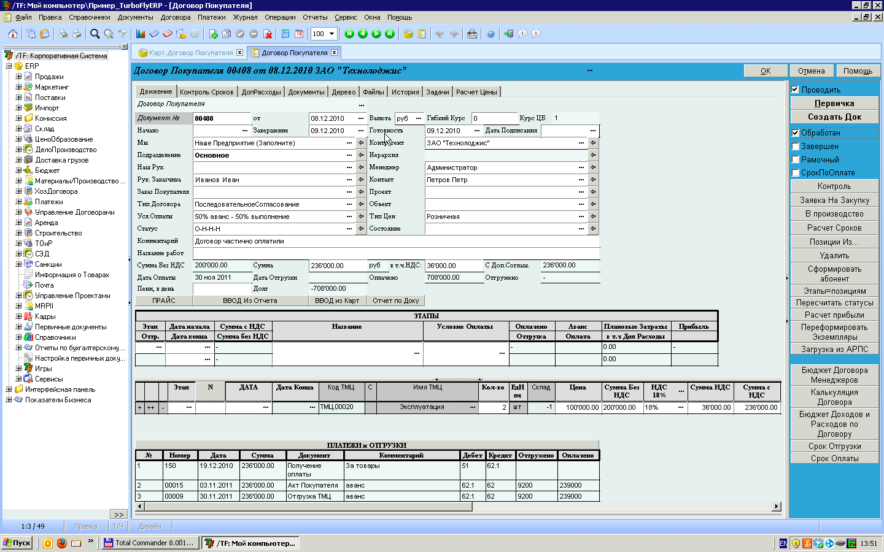Open the bar chart report icon
Screen dimensions: 884x552
tap(141, 34)
